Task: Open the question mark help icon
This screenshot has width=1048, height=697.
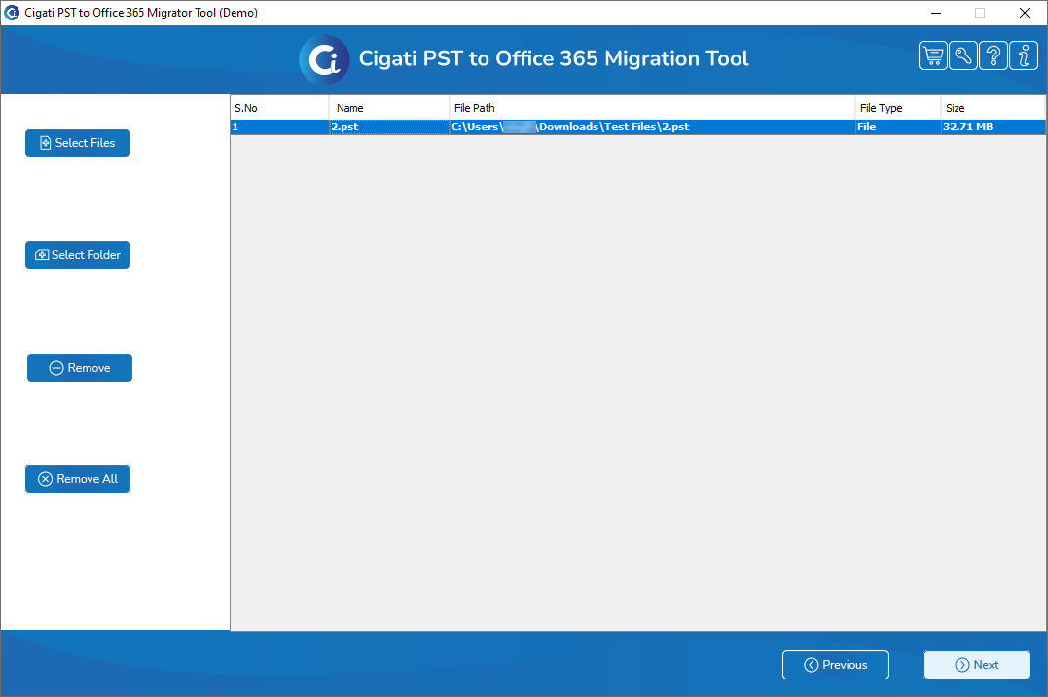Action: coord(994,55)
